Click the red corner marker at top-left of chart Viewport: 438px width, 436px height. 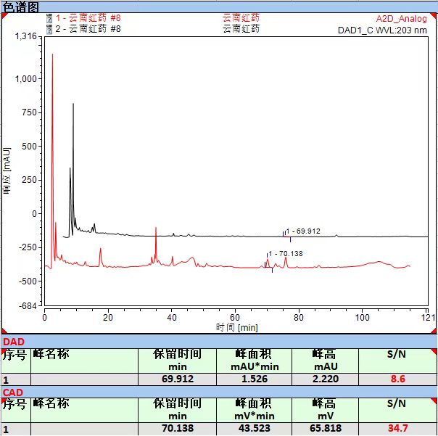(x=4, y=15)
